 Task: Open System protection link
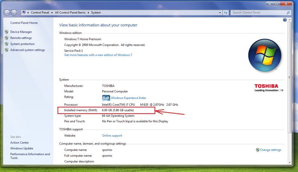[x=22, y=44]
